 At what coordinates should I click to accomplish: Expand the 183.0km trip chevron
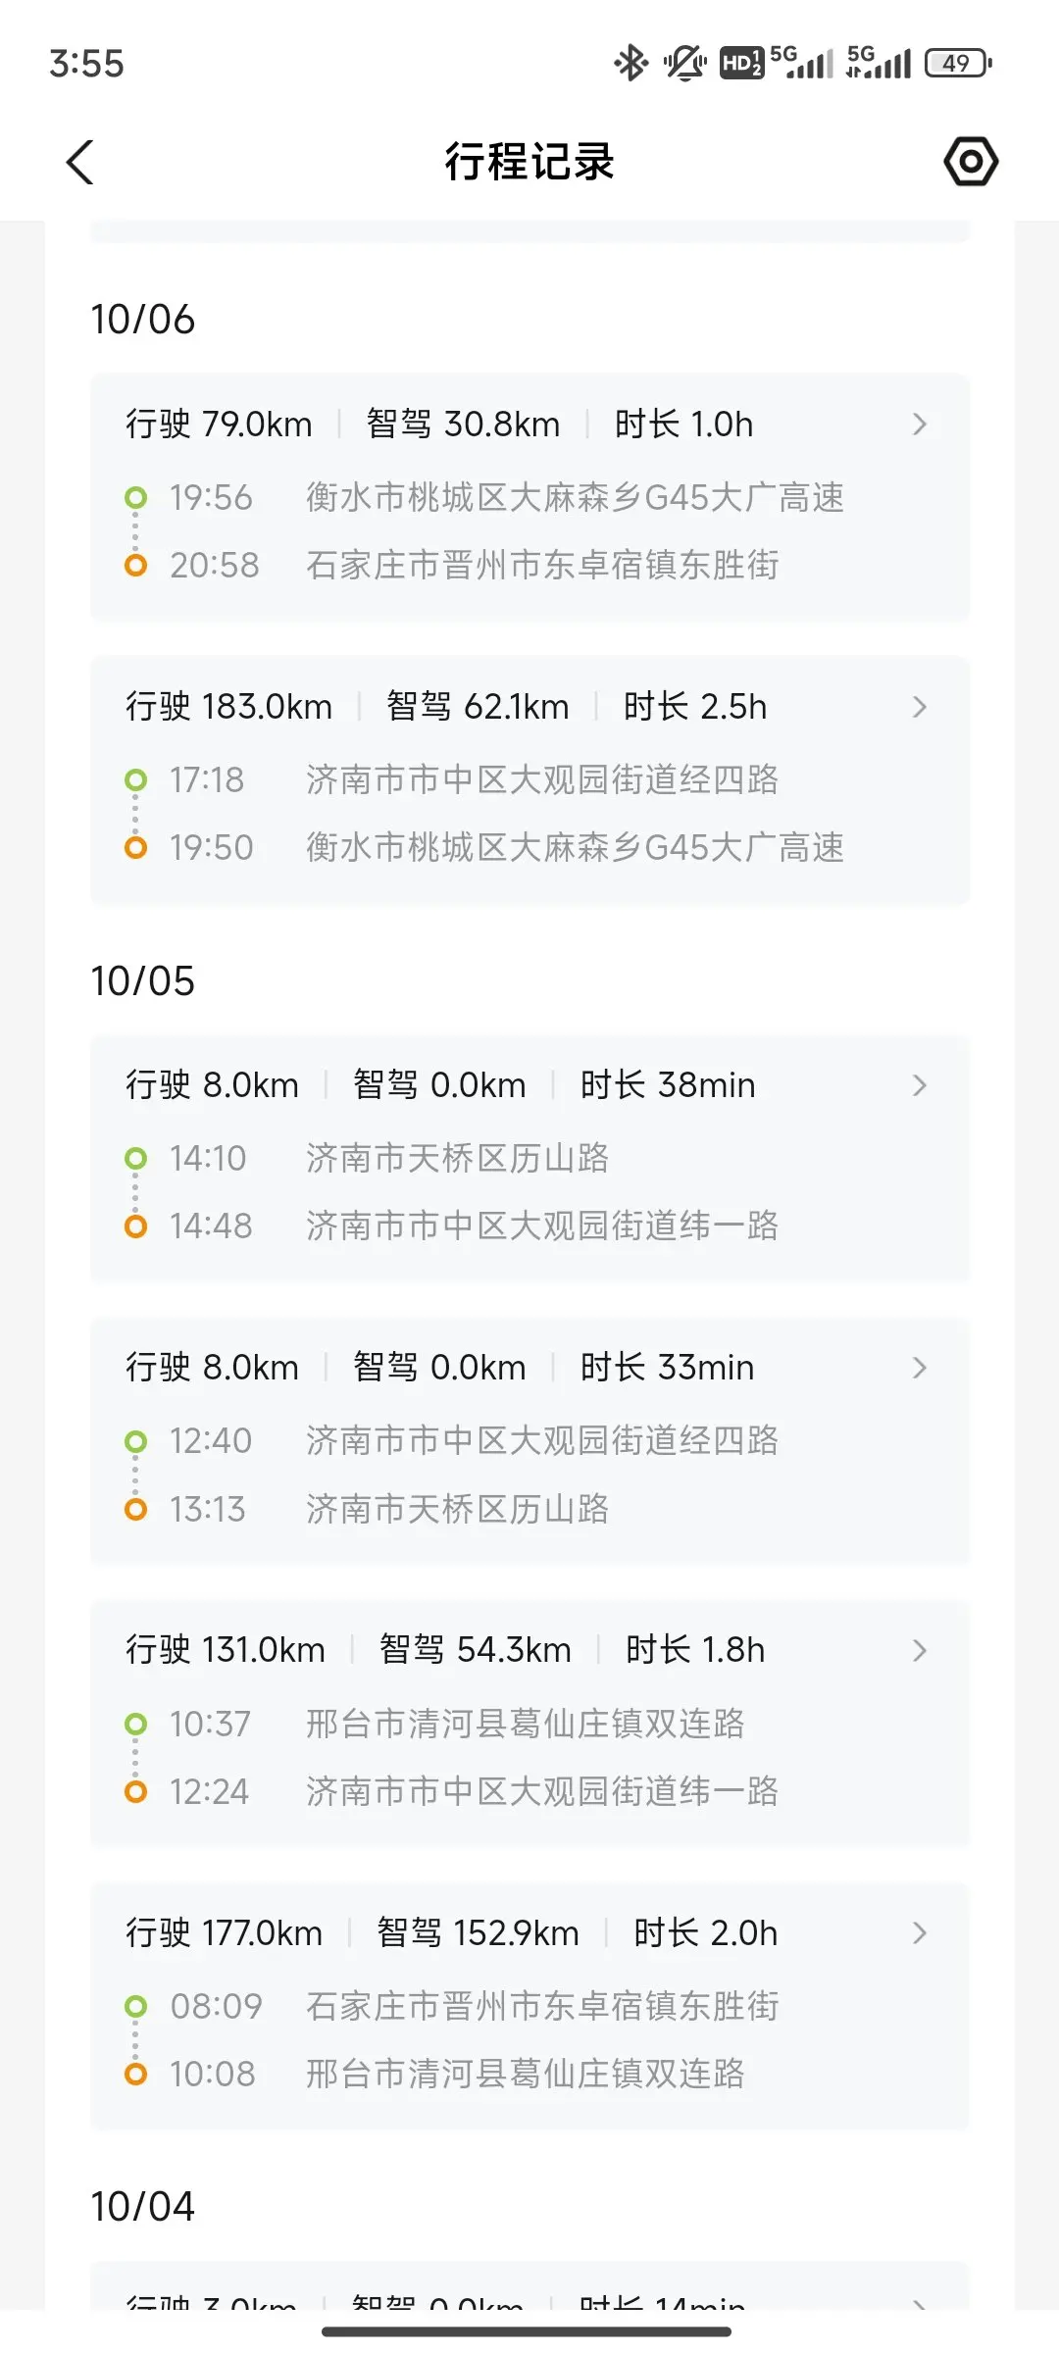click(919, 707)
